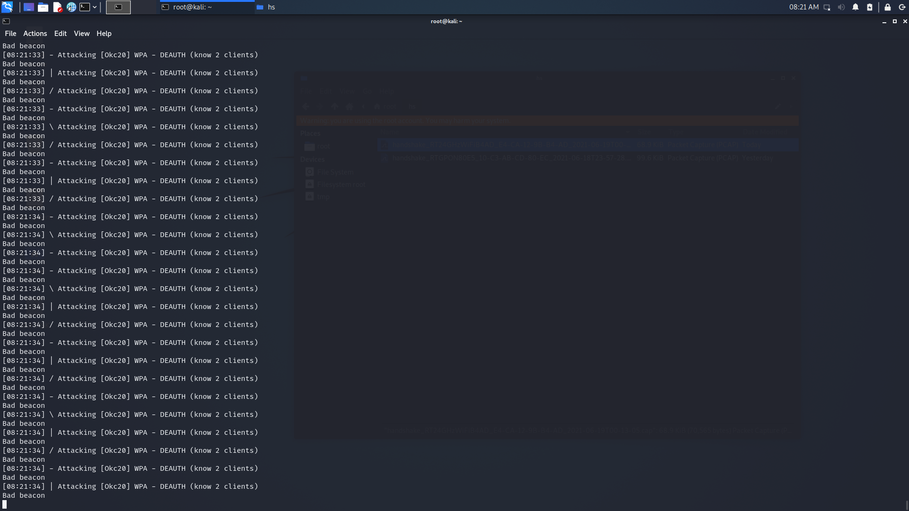Image resolution: width=909 pixels, height=511 pixels.
Task: Open the Help menu
Action: point(104,34)
